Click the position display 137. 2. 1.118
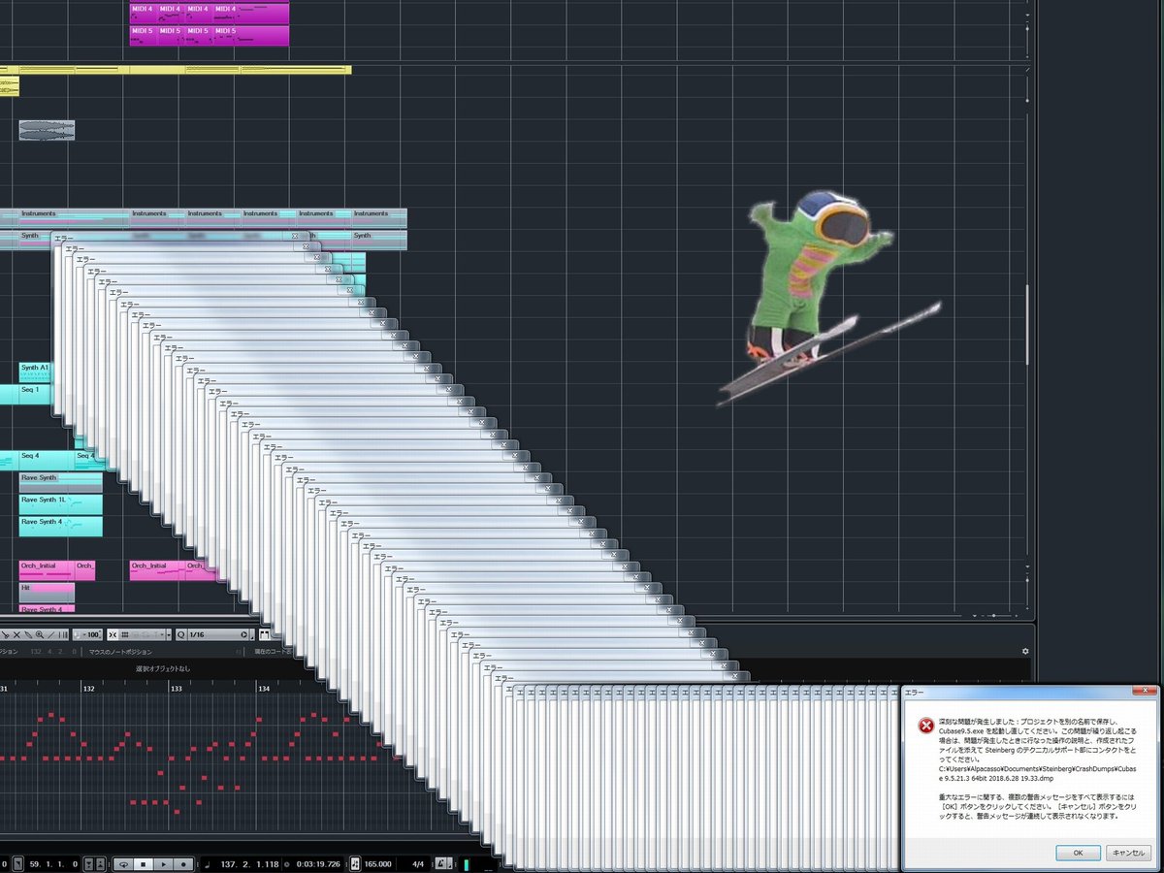The image size is (1164, 873). (249, 864)
